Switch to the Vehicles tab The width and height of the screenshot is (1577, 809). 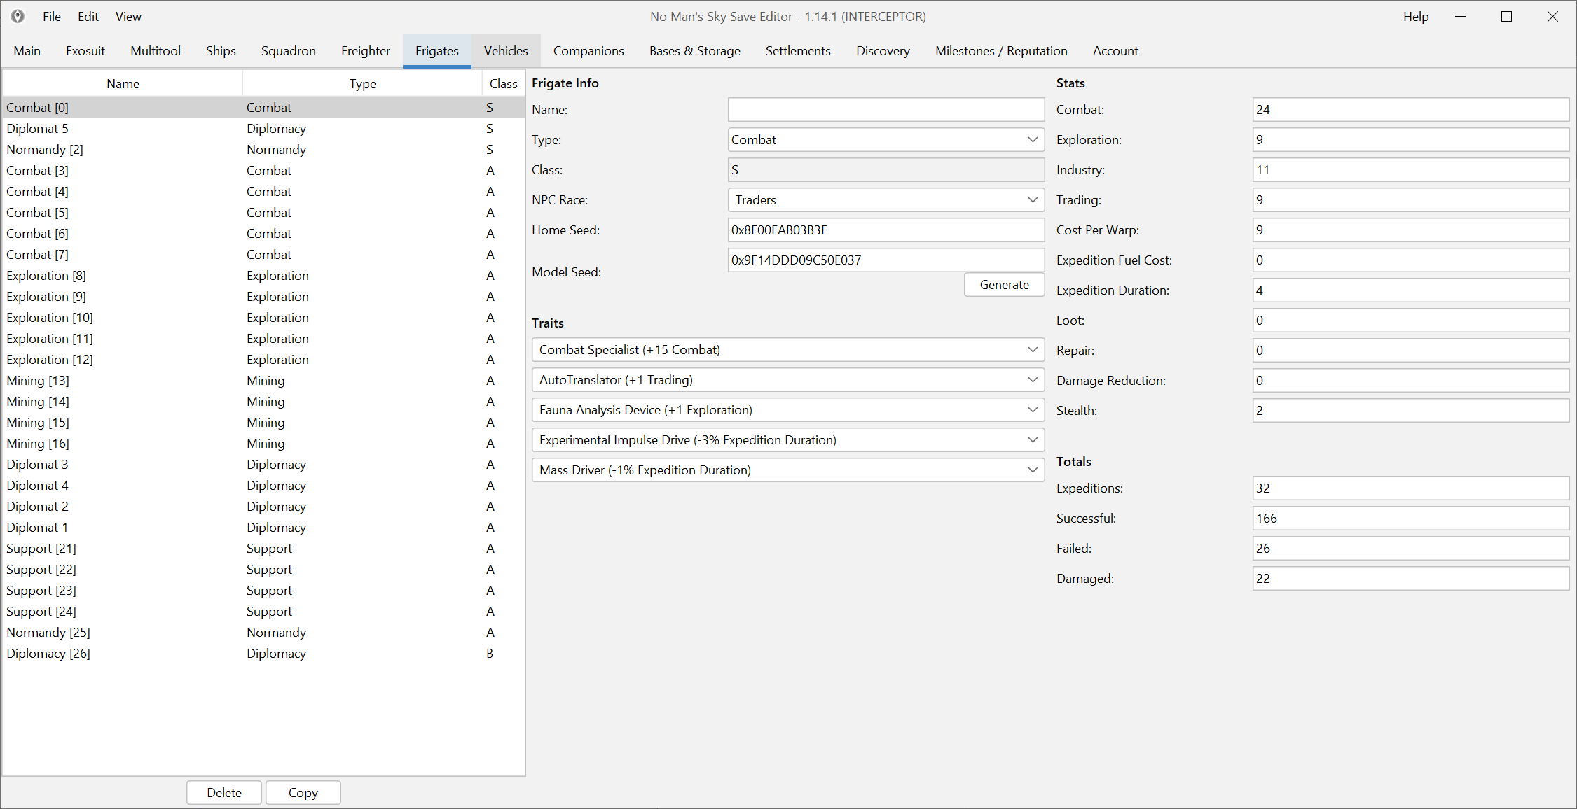coord(505,51)
